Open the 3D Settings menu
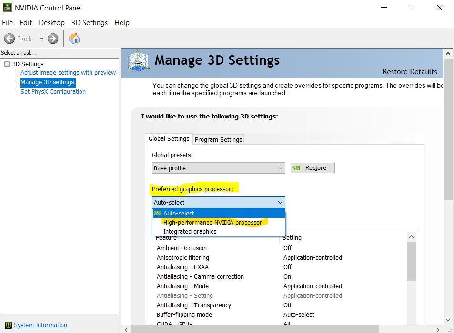Image resolution: width=454 pixels, height=333 pixels. [90, 23]
